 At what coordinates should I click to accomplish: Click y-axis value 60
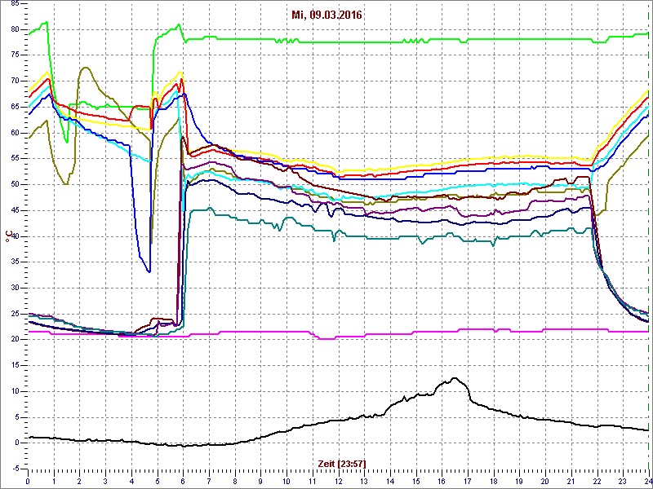point(15,133)
